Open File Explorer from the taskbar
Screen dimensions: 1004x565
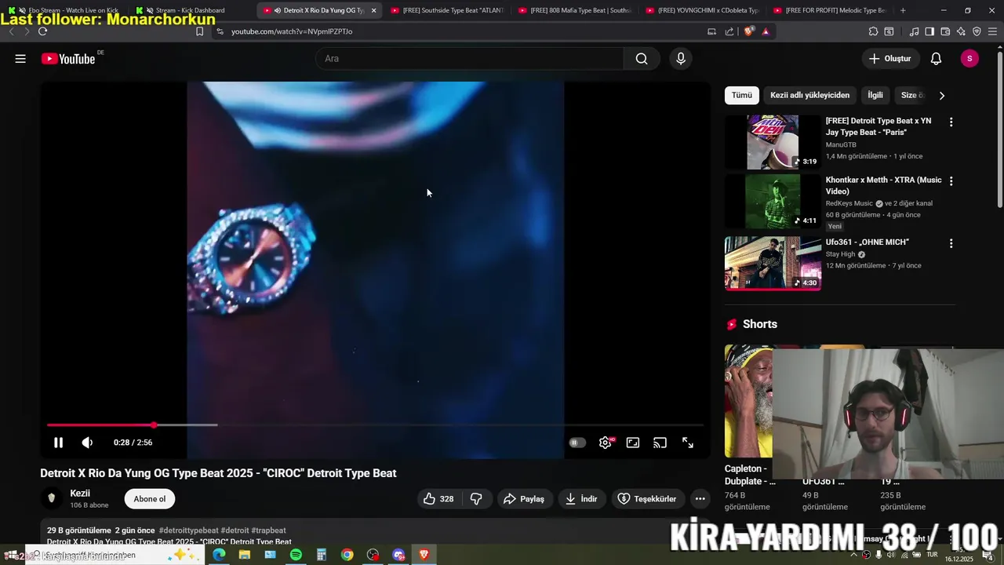point(245,555)
